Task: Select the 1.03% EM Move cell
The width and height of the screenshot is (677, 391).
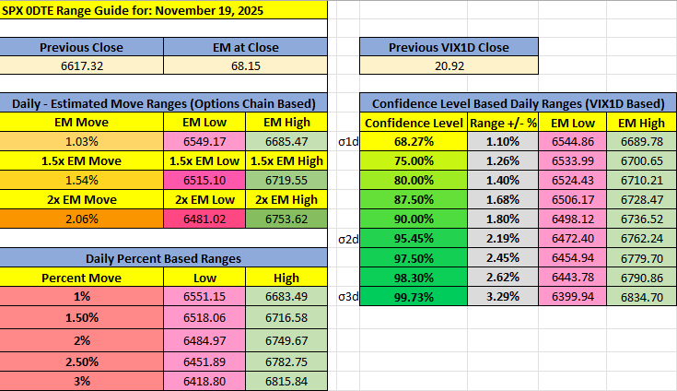Action: (x=81, y=141)
